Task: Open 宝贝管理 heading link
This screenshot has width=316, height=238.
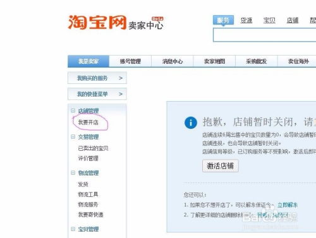Action: pyautogui.click(x=88, y=229)
